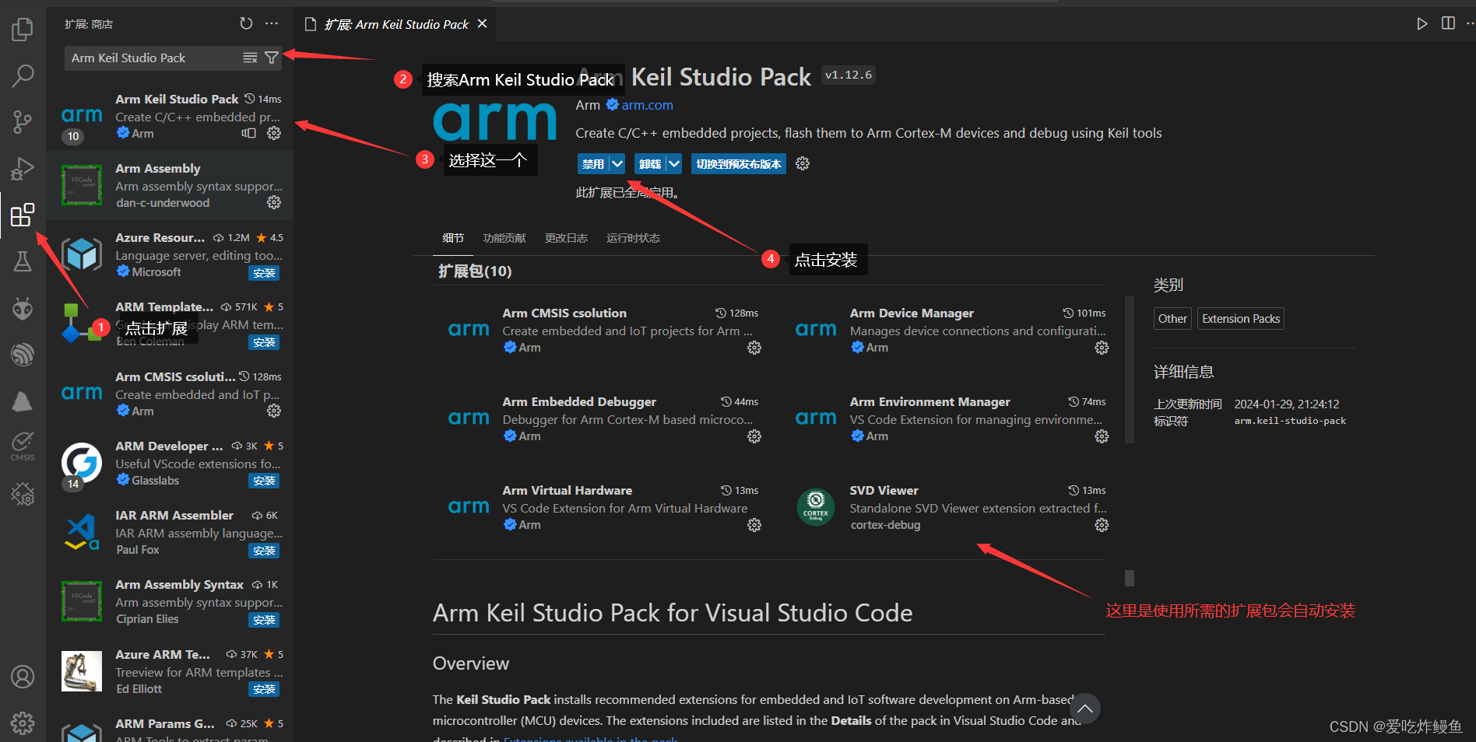Select the Arm Keil Studio Pack editor tab
Image resolution: width=1476 pixels, height=742 pixels.
(395, 24)
